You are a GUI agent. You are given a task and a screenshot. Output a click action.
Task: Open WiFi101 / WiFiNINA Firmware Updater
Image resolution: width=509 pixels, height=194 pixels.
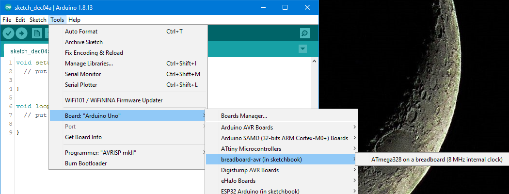point(128,100)
